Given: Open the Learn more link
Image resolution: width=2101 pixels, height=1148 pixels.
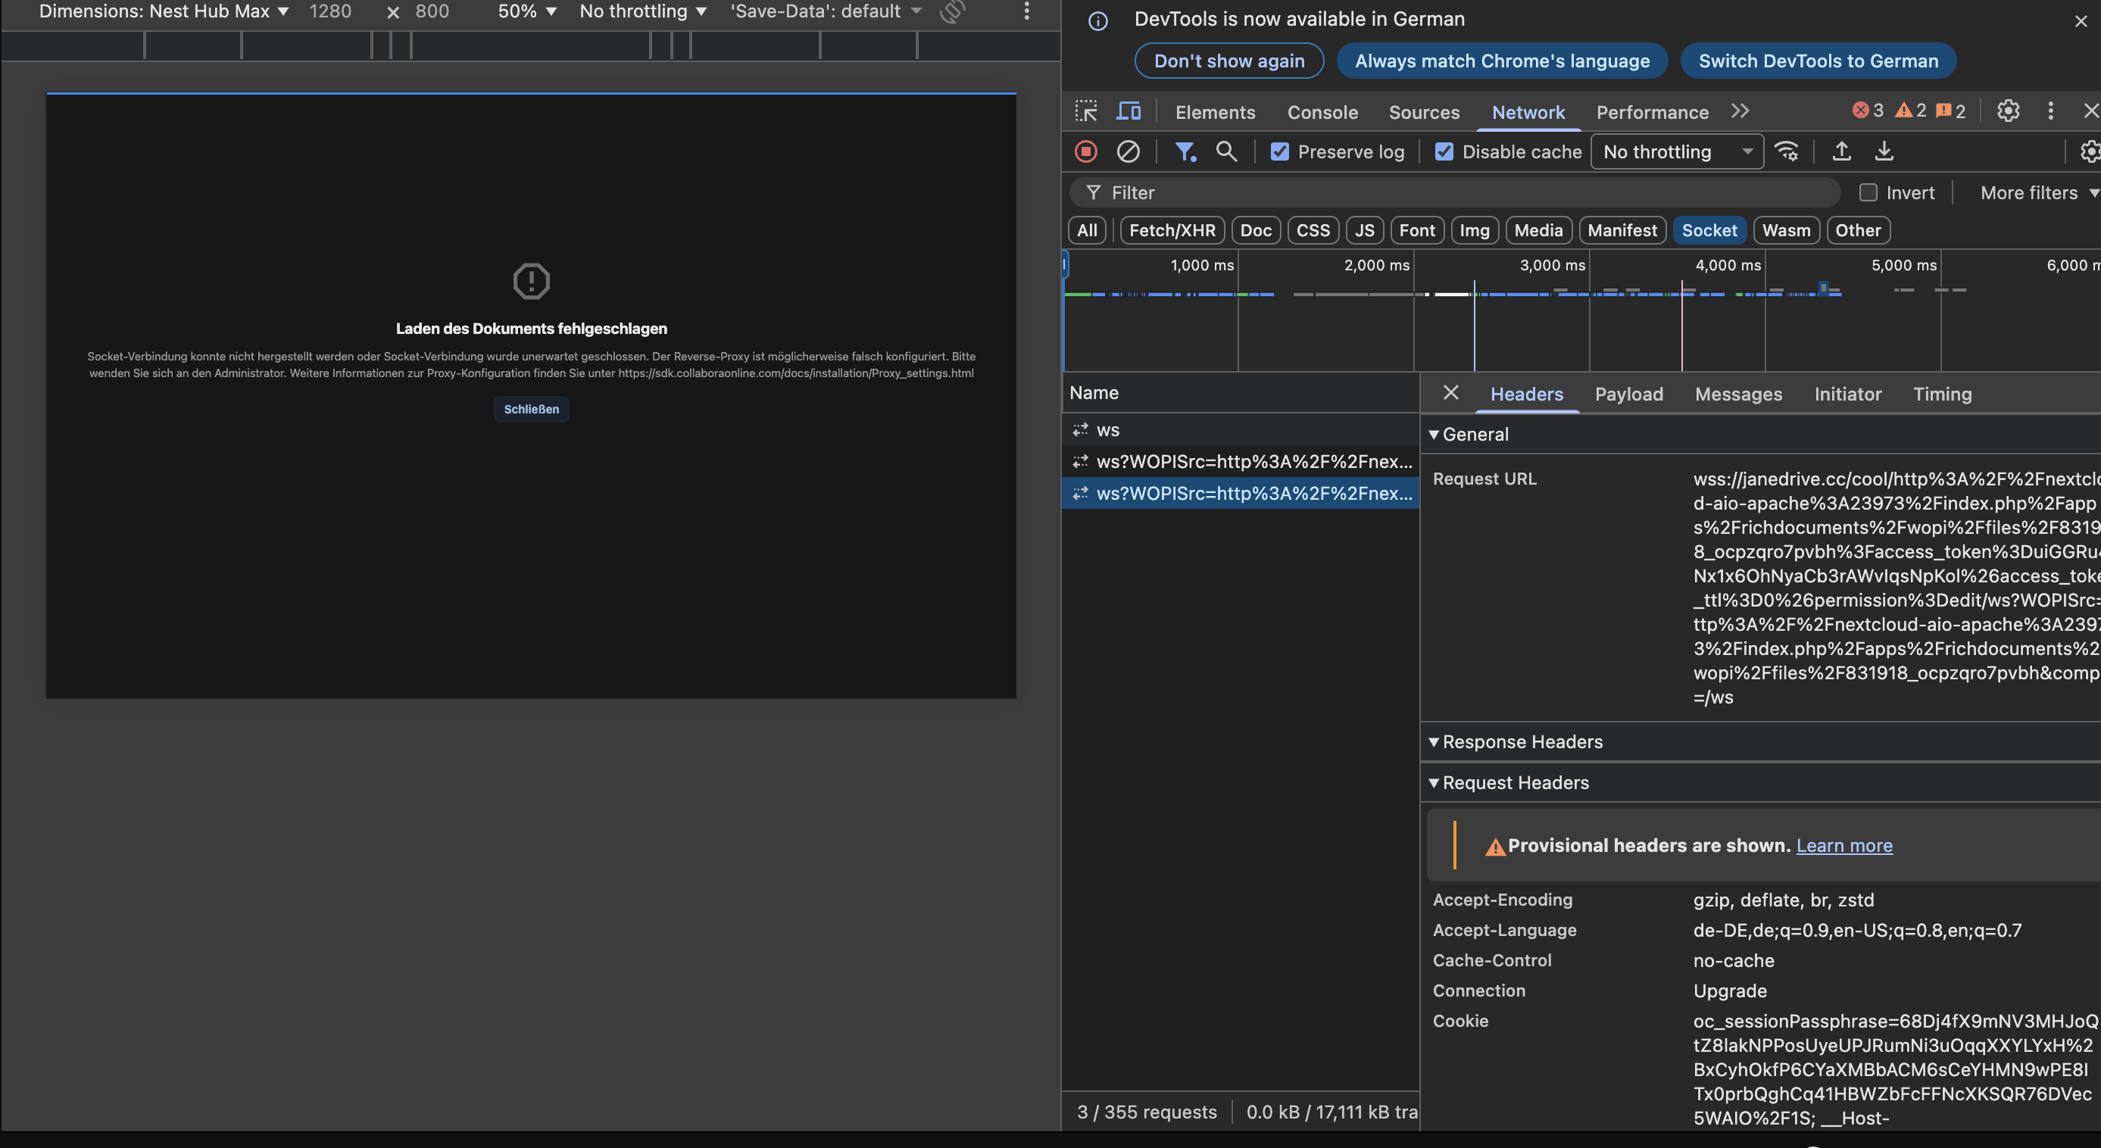Looking at the screenshot, I should point(1844,846).
